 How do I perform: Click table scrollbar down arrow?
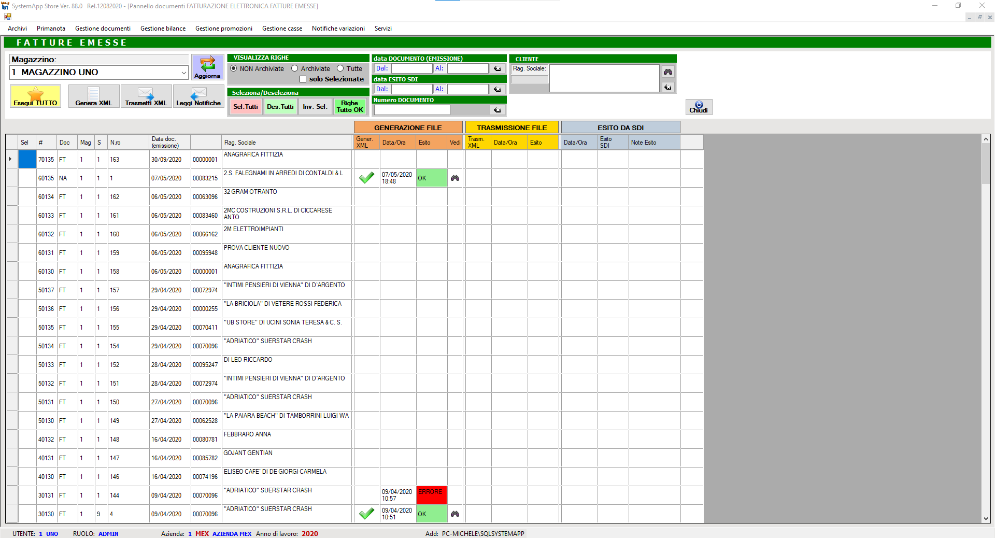click(986, 518)
